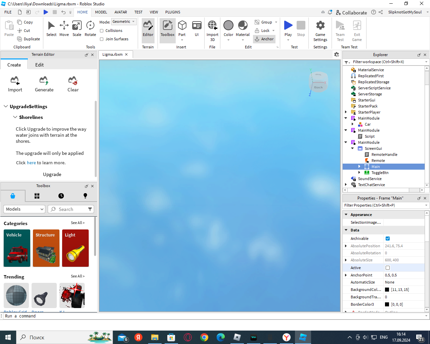Open BorderColor3 color swatch

pyautogui.click(x=387, y=304)
